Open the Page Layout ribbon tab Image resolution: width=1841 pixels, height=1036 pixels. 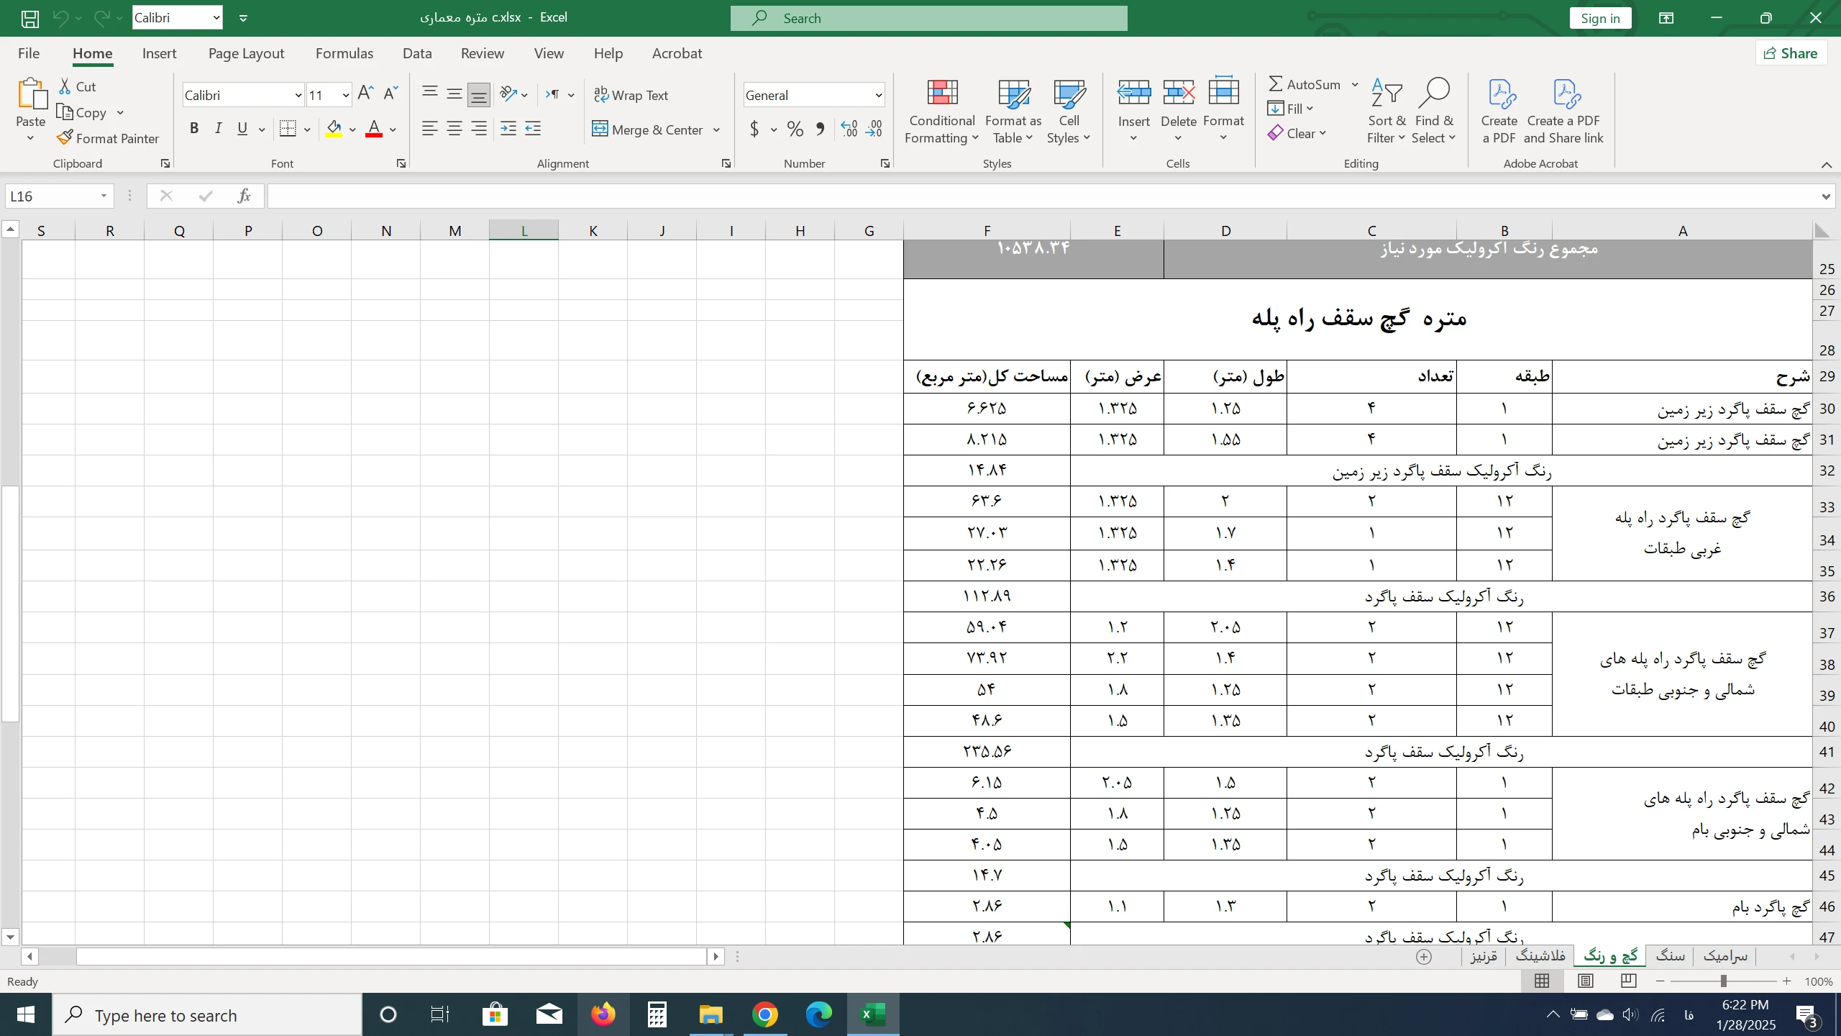coord(246,53)
